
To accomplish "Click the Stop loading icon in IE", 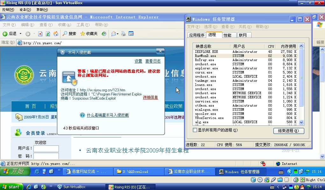I will click(x=40, y=34).
